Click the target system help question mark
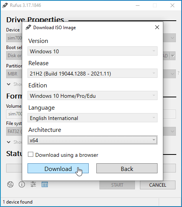The width and height of the screenshot is (182, 207). 179,73
